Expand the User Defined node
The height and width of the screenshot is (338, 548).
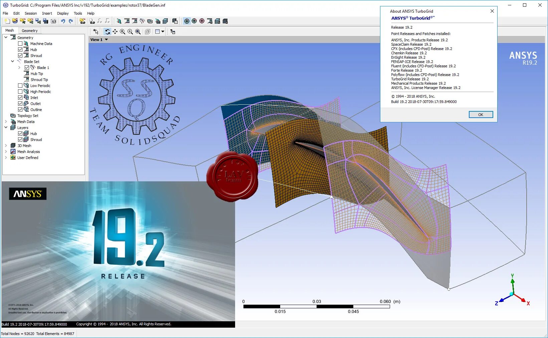click(6, 158)
